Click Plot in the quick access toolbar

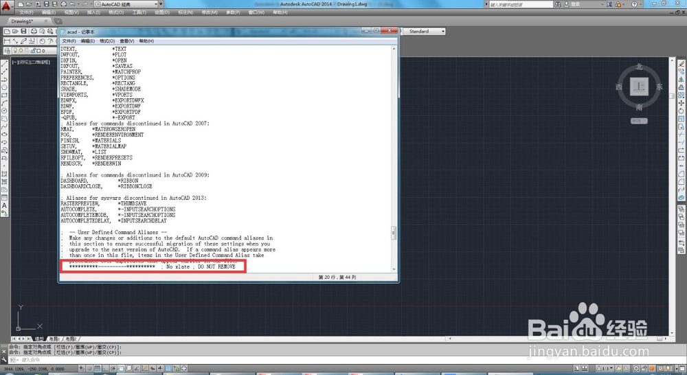63,4
